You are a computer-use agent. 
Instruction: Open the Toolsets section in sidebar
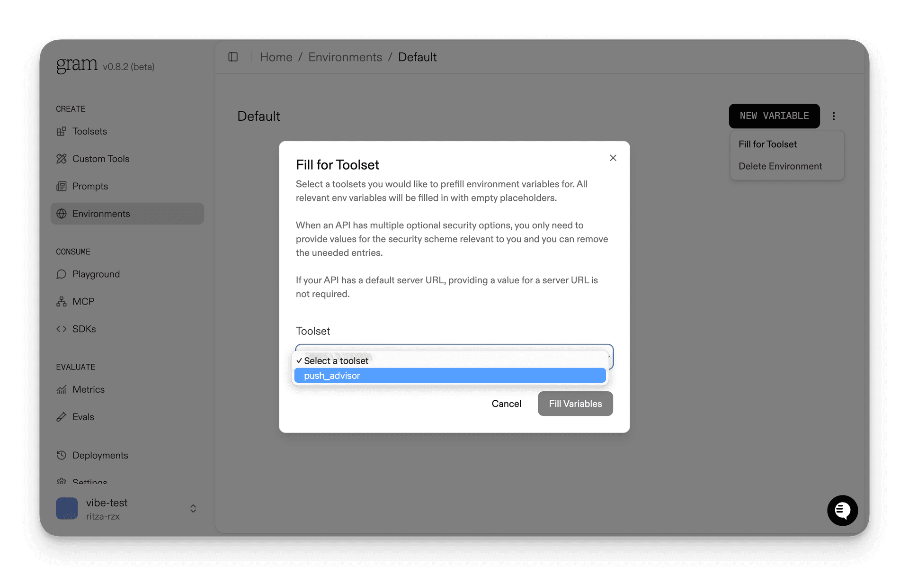pyautogui.click(x=89, y=131)
